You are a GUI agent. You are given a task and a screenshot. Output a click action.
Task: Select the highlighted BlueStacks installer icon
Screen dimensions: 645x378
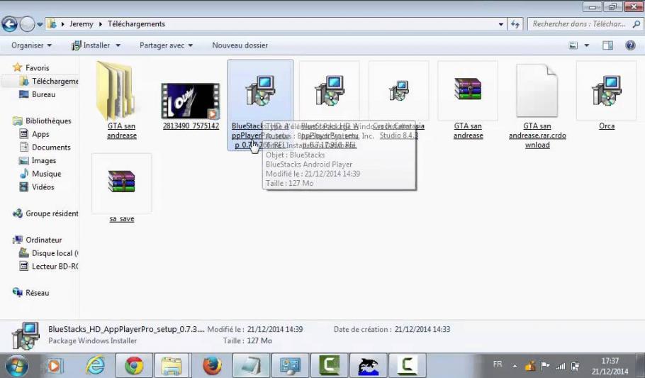260,90
